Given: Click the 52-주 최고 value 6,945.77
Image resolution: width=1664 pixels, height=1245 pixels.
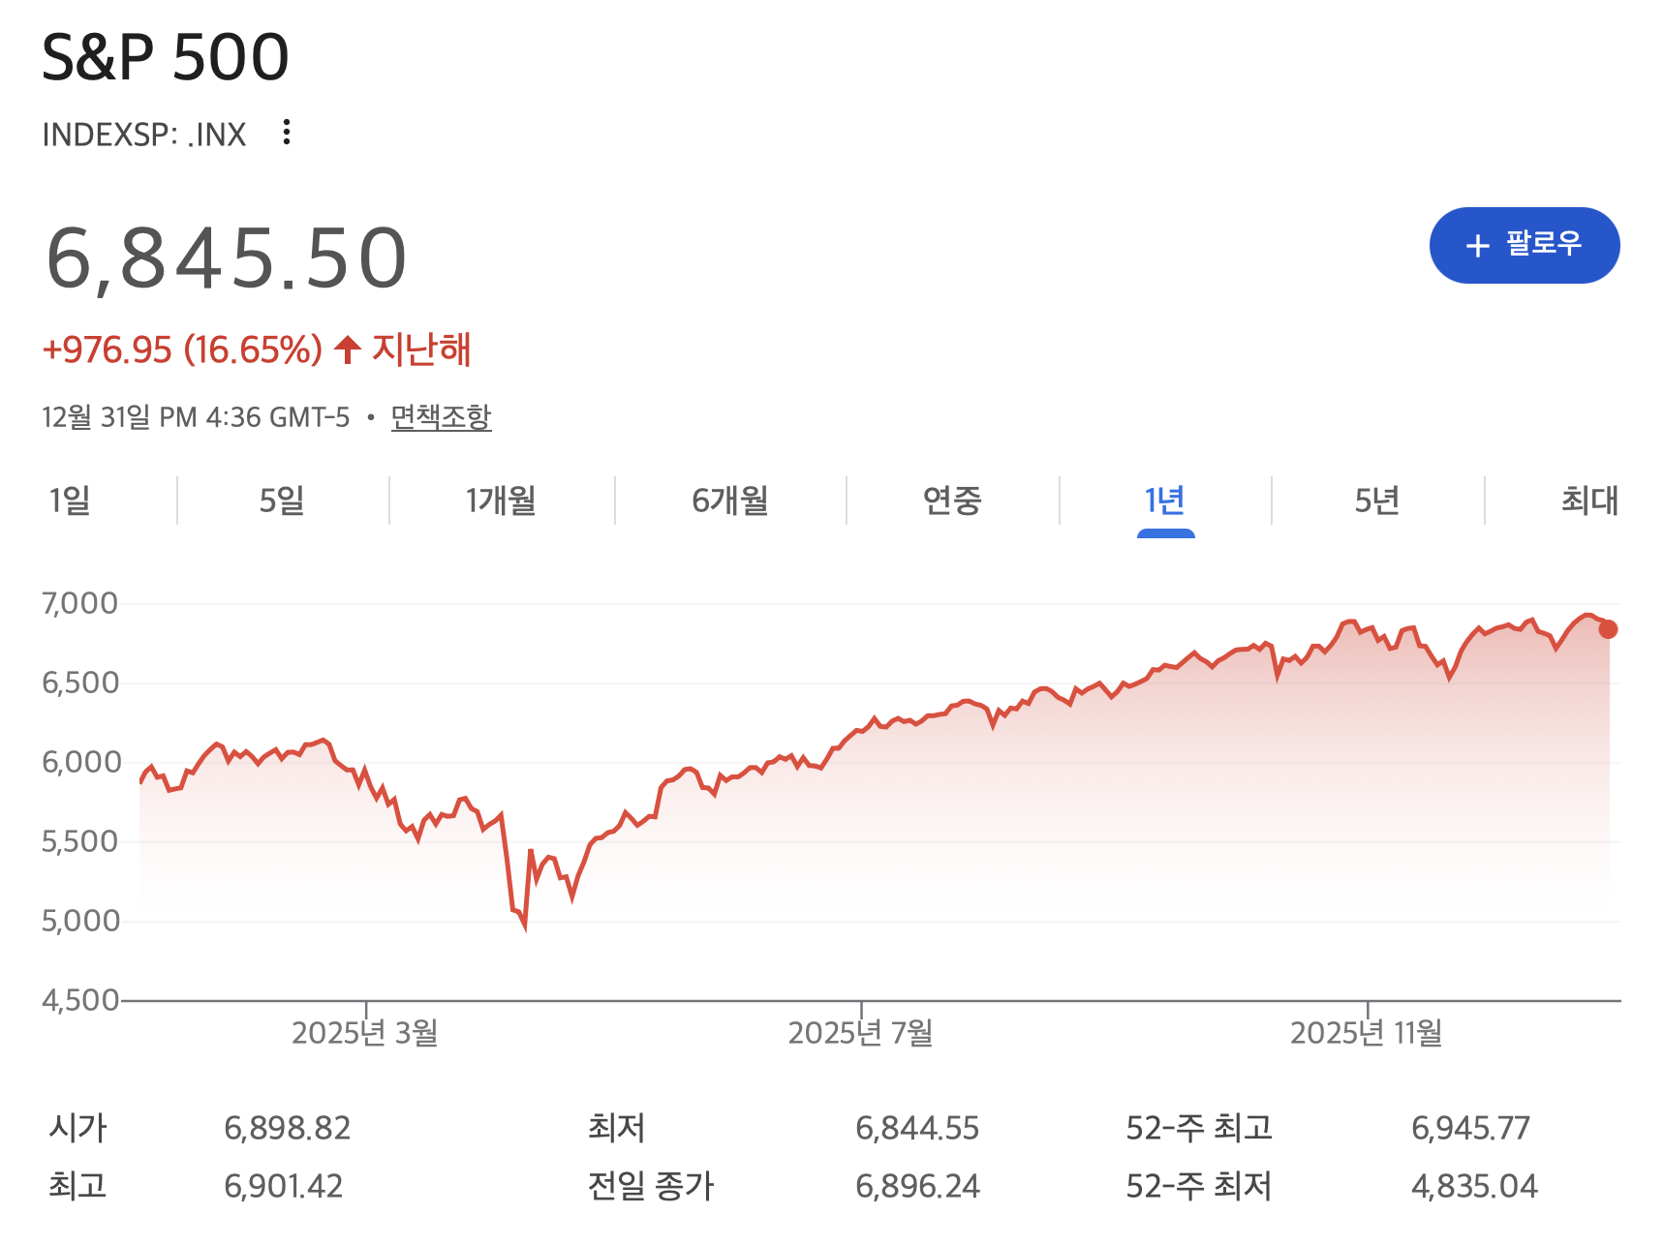Looking at the screenshot, I should click(1470, 1128).
